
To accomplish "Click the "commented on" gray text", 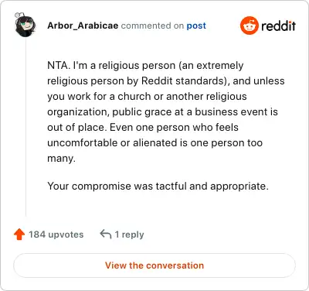I will tap(152, 26).
